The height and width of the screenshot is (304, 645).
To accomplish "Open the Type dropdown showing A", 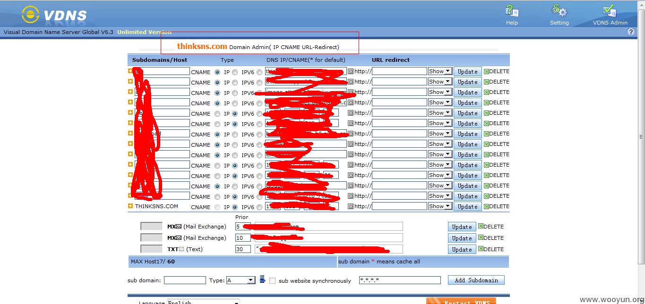I will [241, 280].
